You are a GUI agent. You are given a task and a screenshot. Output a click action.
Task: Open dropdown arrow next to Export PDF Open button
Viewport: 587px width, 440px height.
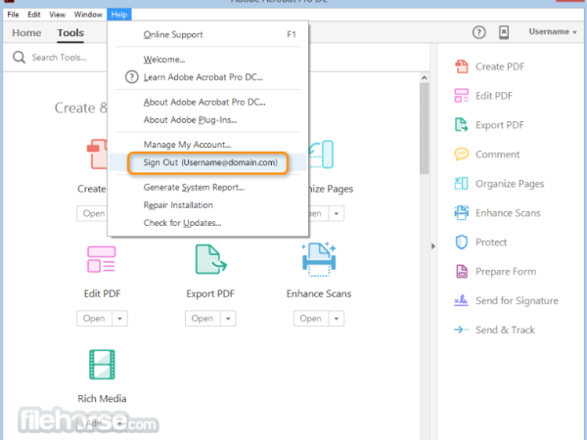tap(228, 319)
